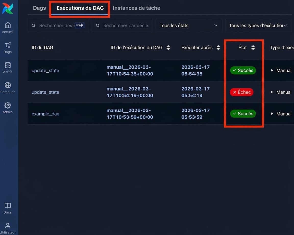Open Actifs assets sidebar icon
This screenshot has height=235, width=294.
(x=8, y=68)
